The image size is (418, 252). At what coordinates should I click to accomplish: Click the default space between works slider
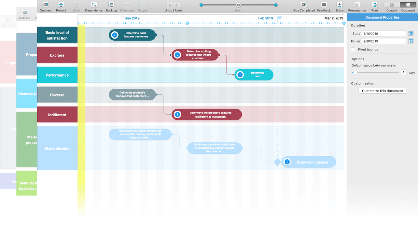pos(355,72)
